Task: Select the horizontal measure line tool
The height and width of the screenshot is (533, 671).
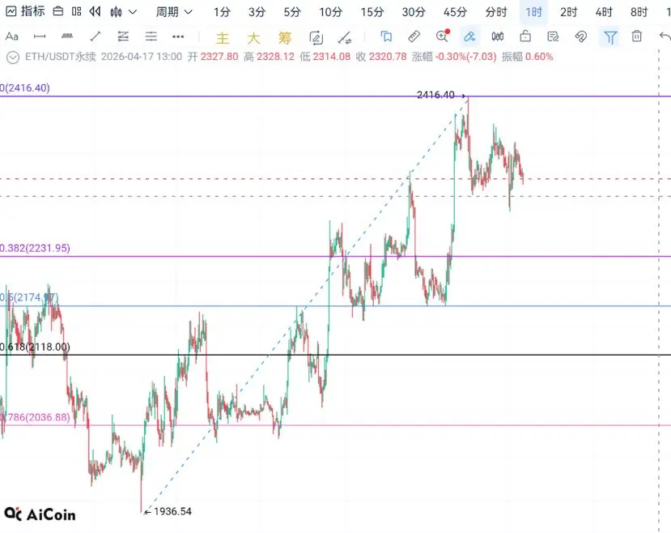Action: (40, 36)
